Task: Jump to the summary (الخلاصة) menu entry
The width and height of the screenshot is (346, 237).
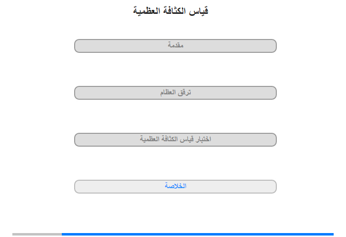Action: click(175, 187)
